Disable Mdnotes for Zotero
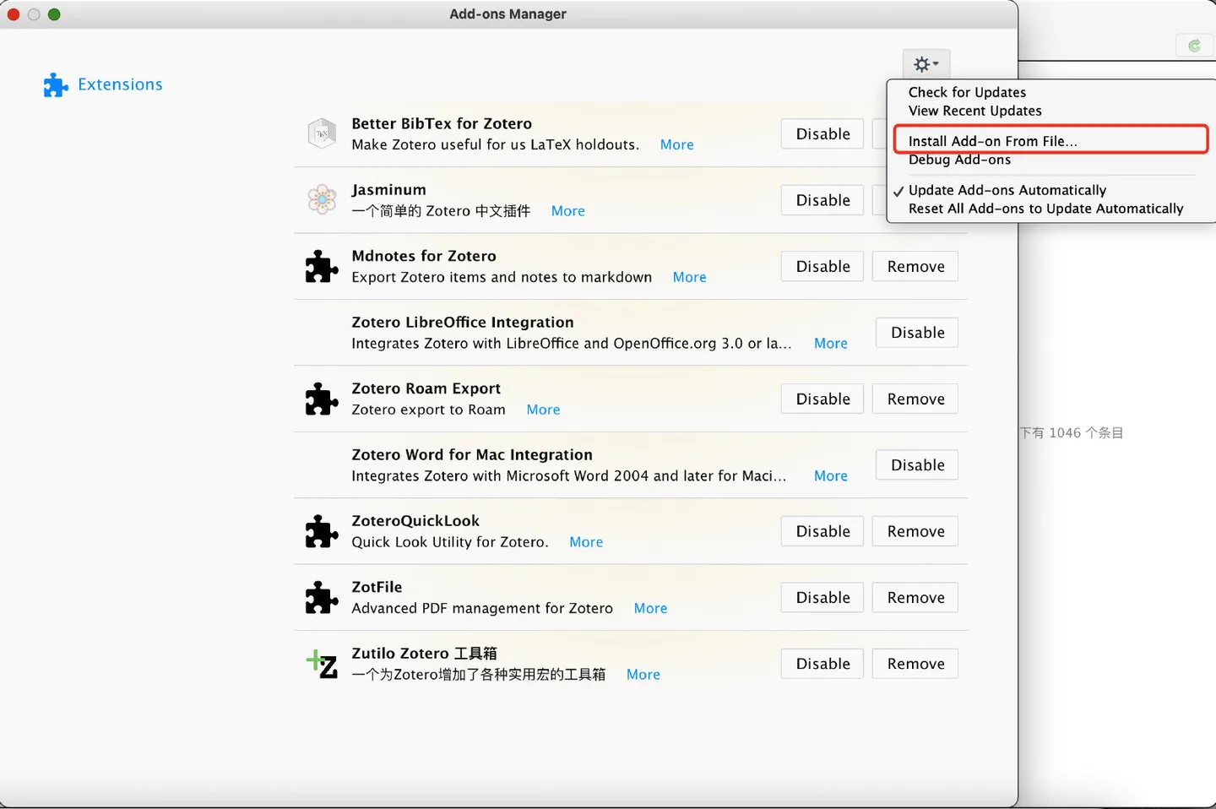1216x809 pixels. (x=822, y=266)
